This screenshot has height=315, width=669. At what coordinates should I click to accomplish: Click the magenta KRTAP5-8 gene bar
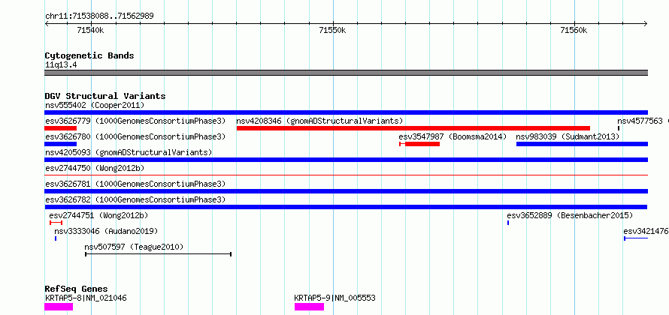(x=59, y=307)
